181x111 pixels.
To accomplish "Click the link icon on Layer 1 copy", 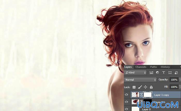I will (x=141, y=95).
